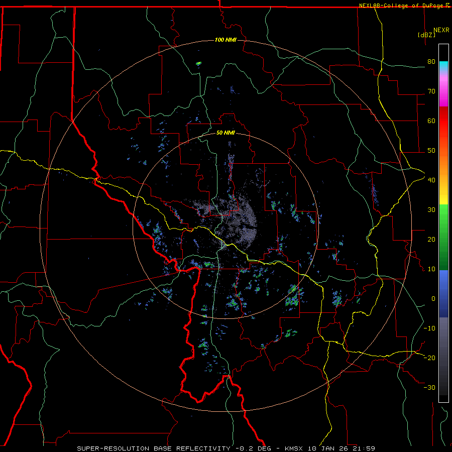Click the -0.2 DEG tilt angle text
The image size is (452, 452).
tap(253, 448)
